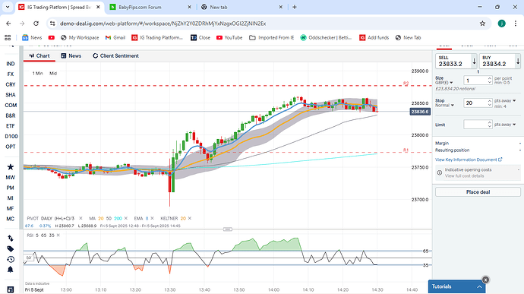Switch to the News tab
This screenshot has height=294, width=524.
71,56
